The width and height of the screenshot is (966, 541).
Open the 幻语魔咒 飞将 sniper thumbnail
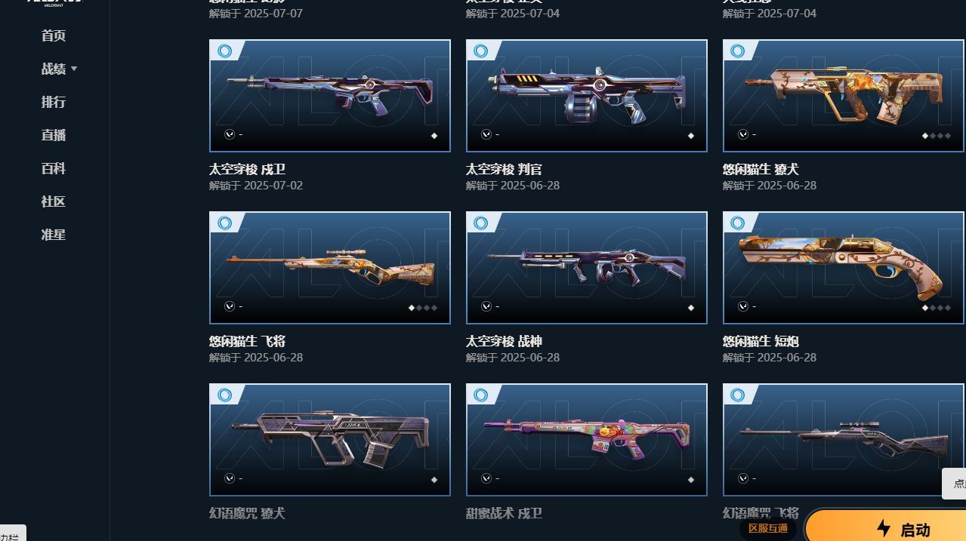click(844, 440)
